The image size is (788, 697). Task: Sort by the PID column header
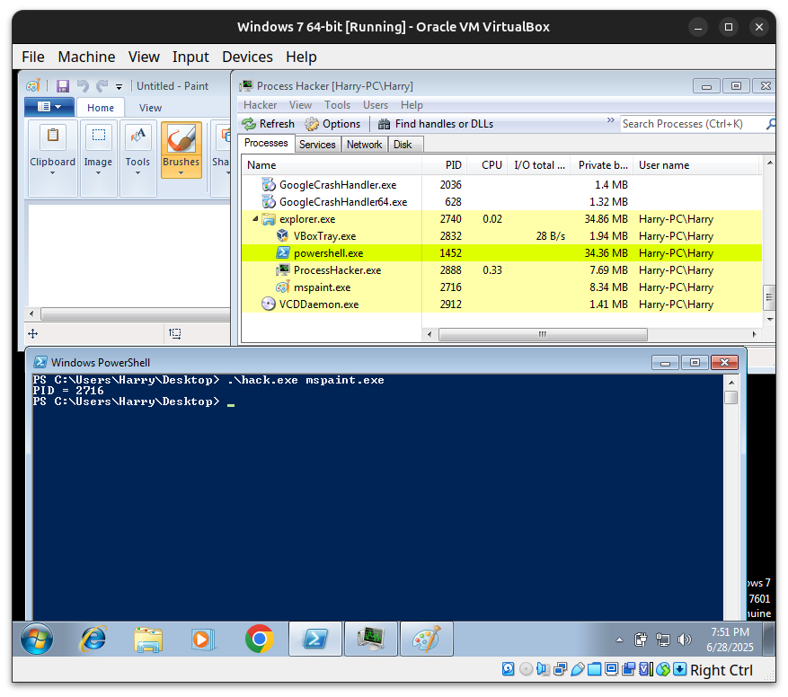pyautogui.click(x=444, y=165)
